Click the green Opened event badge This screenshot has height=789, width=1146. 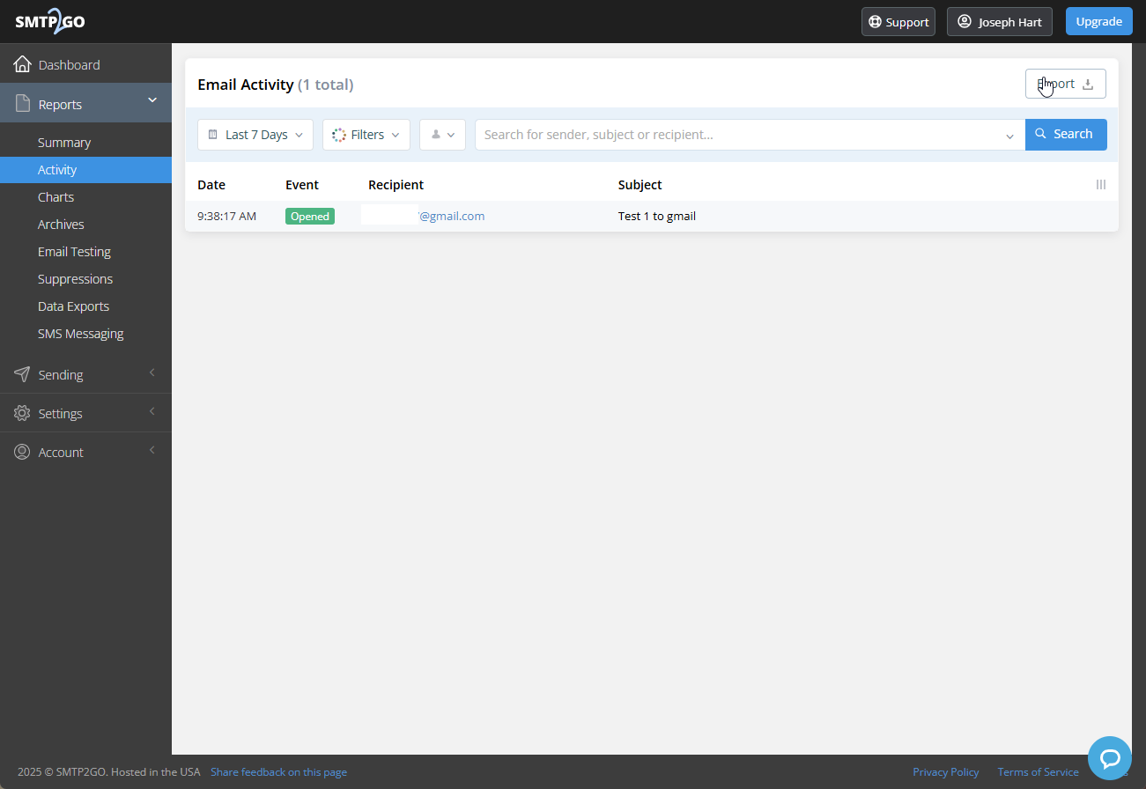pos(310,216)
